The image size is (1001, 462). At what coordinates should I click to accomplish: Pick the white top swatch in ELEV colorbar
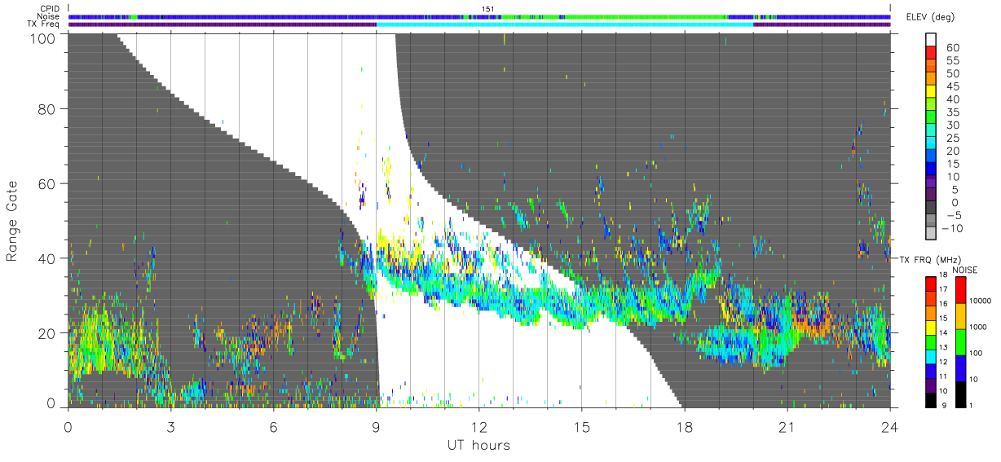pyautogui.click(x=931, y=39)
